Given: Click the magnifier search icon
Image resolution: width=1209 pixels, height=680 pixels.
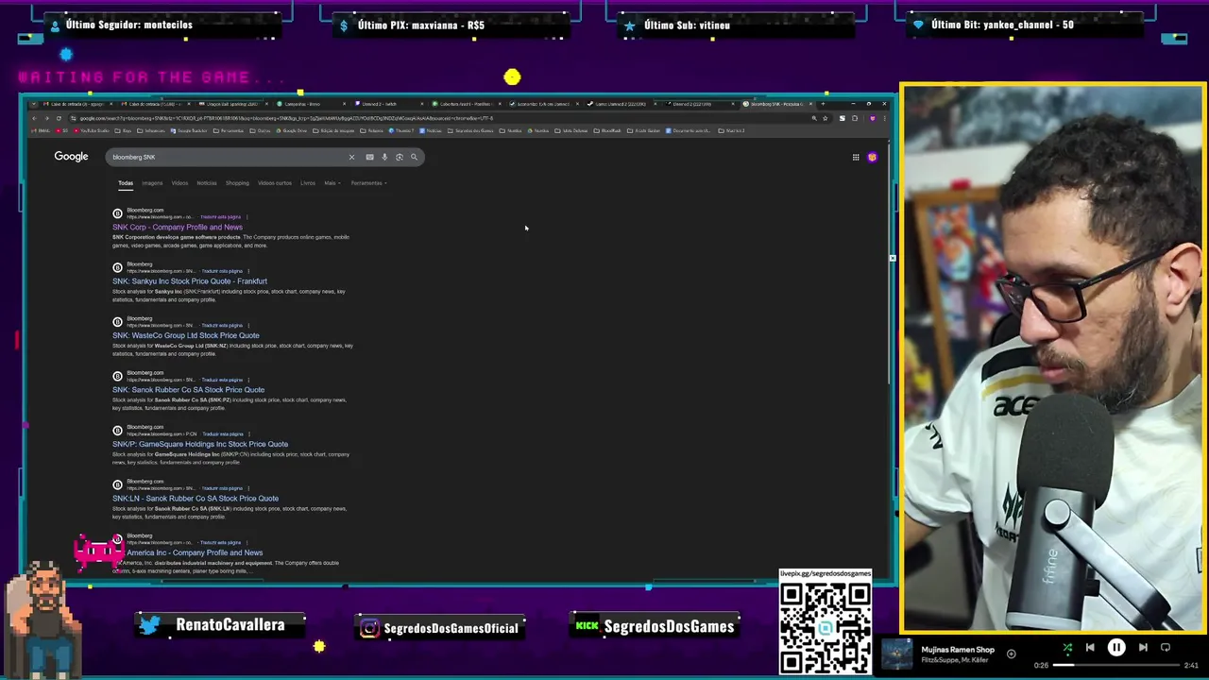Looking at the screenshot, I should [414, 157].
